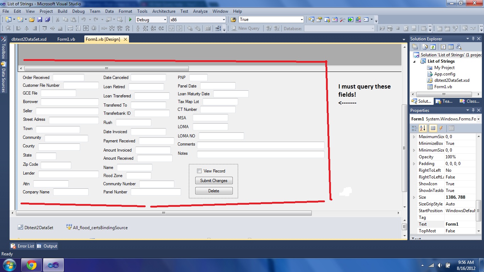484x272 pixels.
Task: Toggle the View Record checkbox
Action: click(x=199, y=171)
